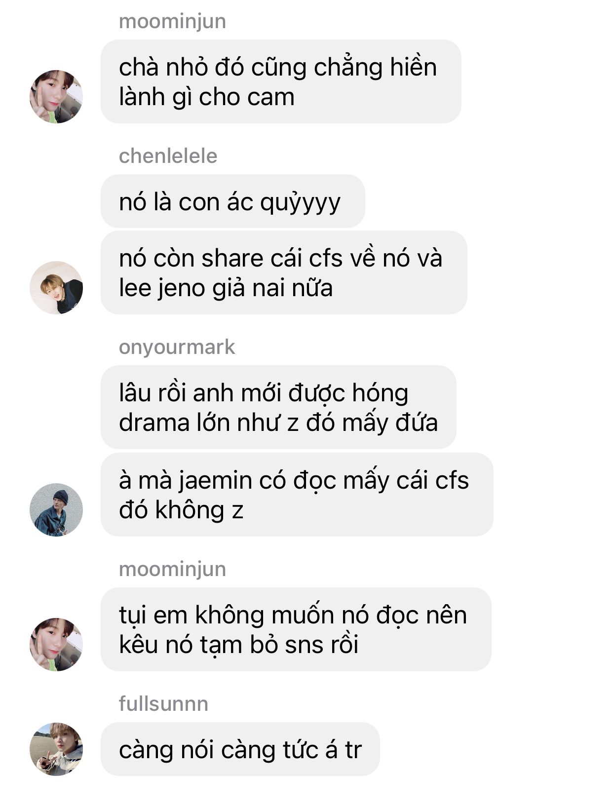This screenshot has width=613, height=810.
Task: Select the message 'chà nhỏ đó cũng chẳng hiền'
Action: [x=281, y=81]
